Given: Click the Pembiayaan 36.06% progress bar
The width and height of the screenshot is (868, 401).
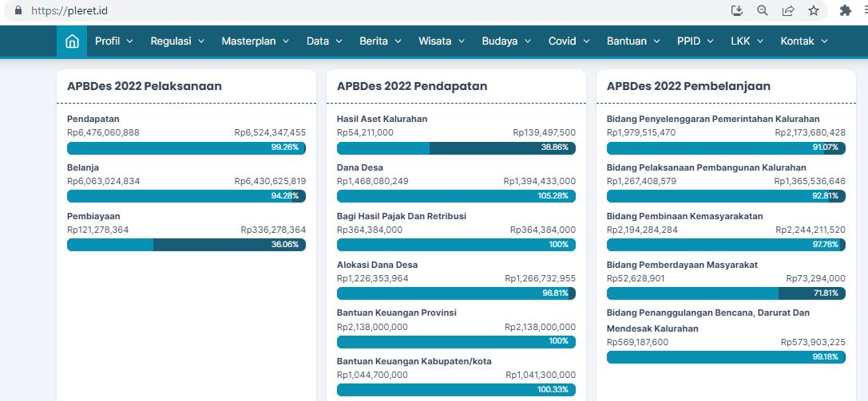Looking at the screenshot, I should pyautogui.click(x=186, y=245).
